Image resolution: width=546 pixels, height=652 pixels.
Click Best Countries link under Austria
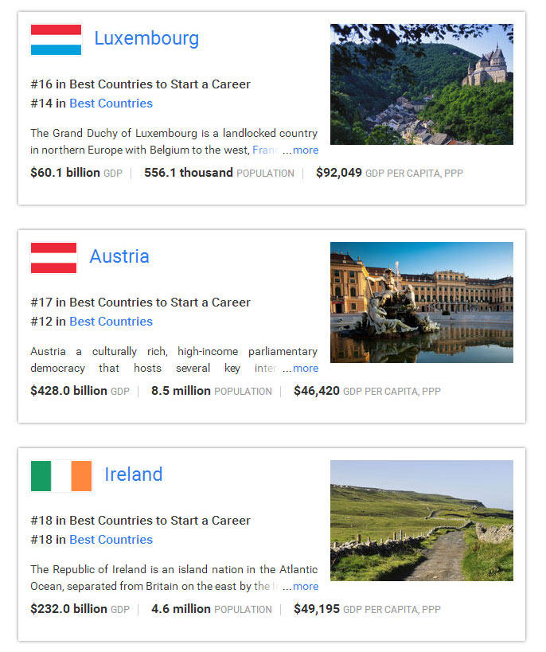pyautogui.click(x=111, y=322)
